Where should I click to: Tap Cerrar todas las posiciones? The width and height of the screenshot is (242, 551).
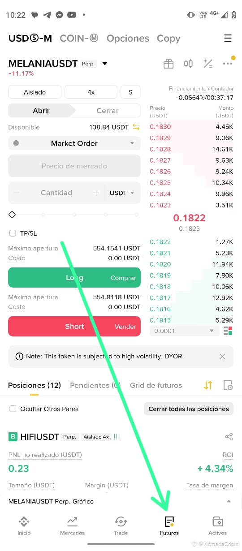188,409
